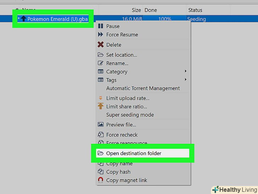Click the Pause icon in context menu
258x194 pixels.
(x=101, y=26)
